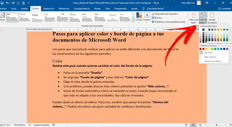Viewport: 232px width, 127px height.
Task: Switch to Web Layout view icon
Action: (200, 125)
